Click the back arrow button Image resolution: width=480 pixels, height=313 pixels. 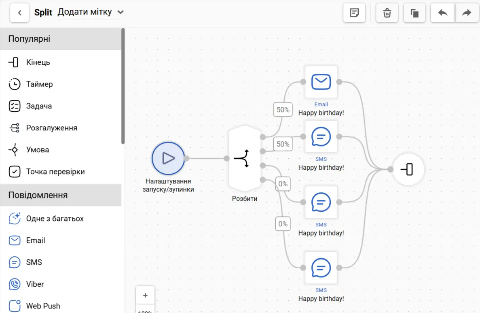[x=19, y=13]
